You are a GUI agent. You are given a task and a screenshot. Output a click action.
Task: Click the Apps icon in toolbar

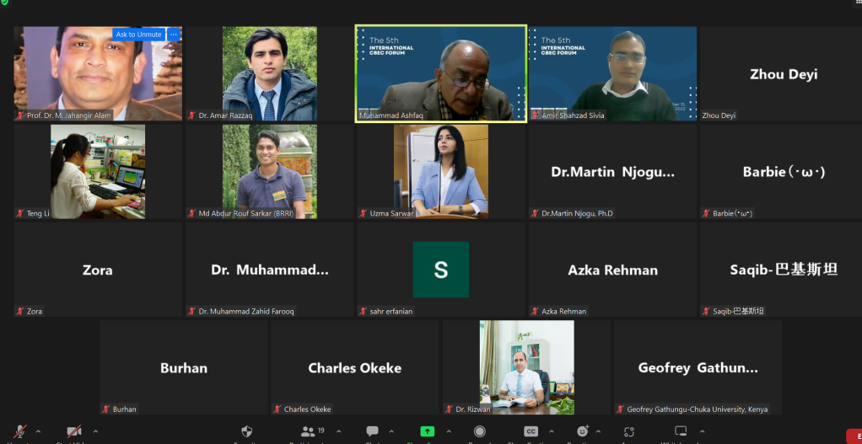click(x=628, y=431)
